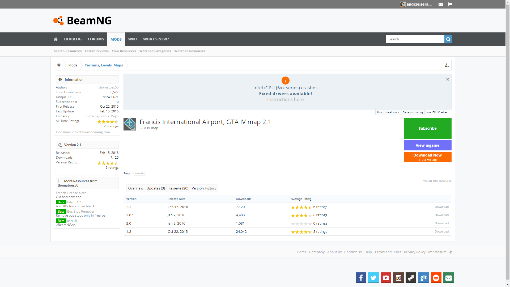
Task: Open Watched Categories
Action: click(x=155, y=51)
